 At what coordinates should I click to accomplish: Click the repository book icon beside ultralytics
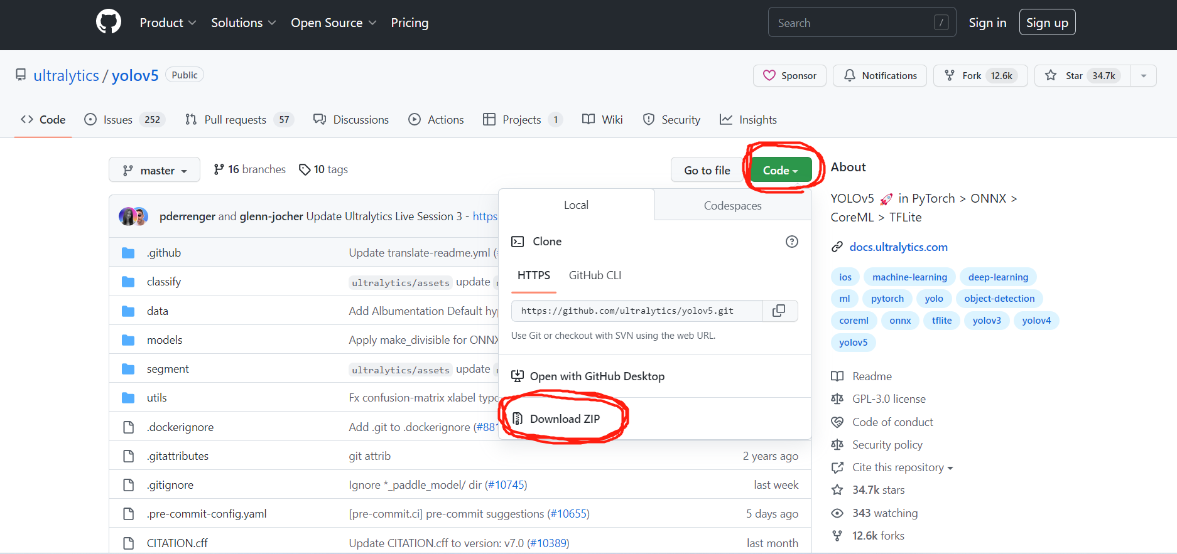tap(21, 75)
